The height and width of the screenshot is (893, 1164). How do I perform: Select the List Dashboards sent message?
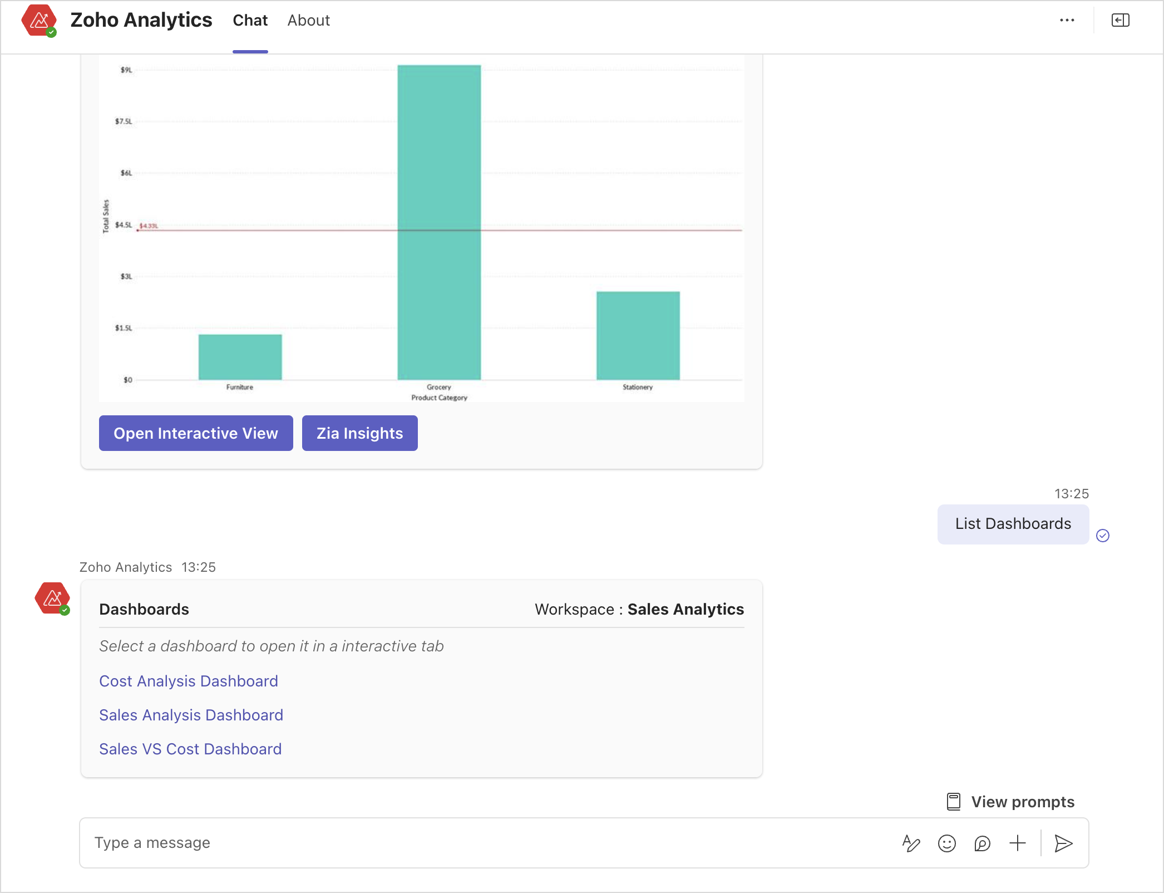(1013, 524)
